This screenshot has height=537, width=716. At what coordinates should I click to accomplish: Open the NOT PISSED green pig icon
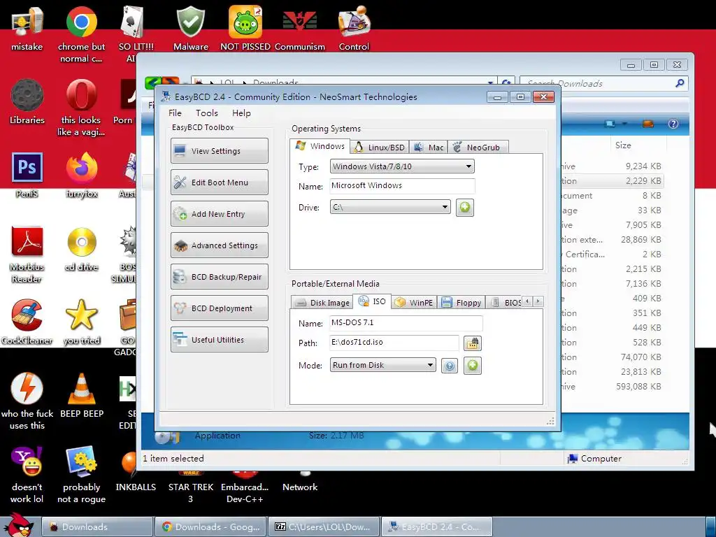point(245,28)
